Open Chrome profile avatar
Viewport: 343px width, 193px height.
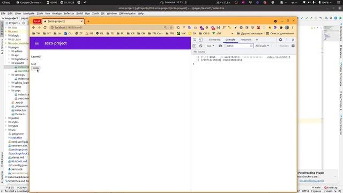[287, 27]
